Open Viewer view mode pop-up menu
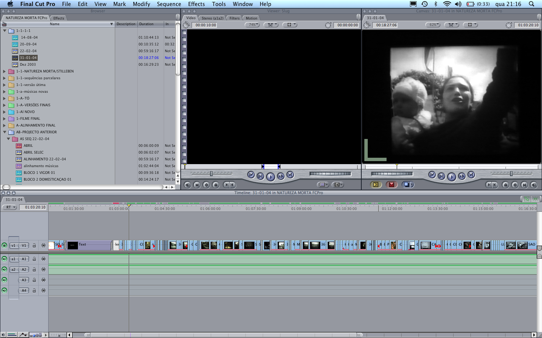Image resolution: width=542 pixels, height=338 pixels. coord(289,25)
